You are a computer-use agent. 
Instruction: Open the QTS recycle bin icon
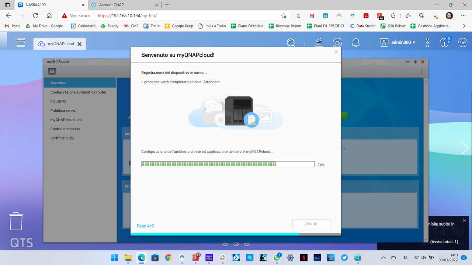tap(16, 221)
